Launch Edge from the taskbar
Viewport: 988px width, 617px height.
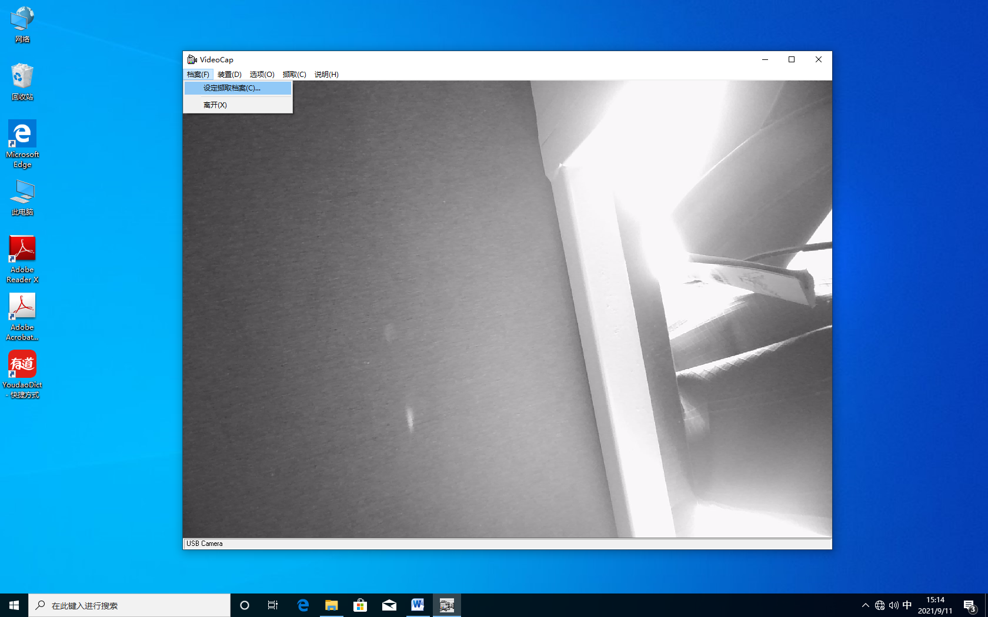click(x=303, y=605)
